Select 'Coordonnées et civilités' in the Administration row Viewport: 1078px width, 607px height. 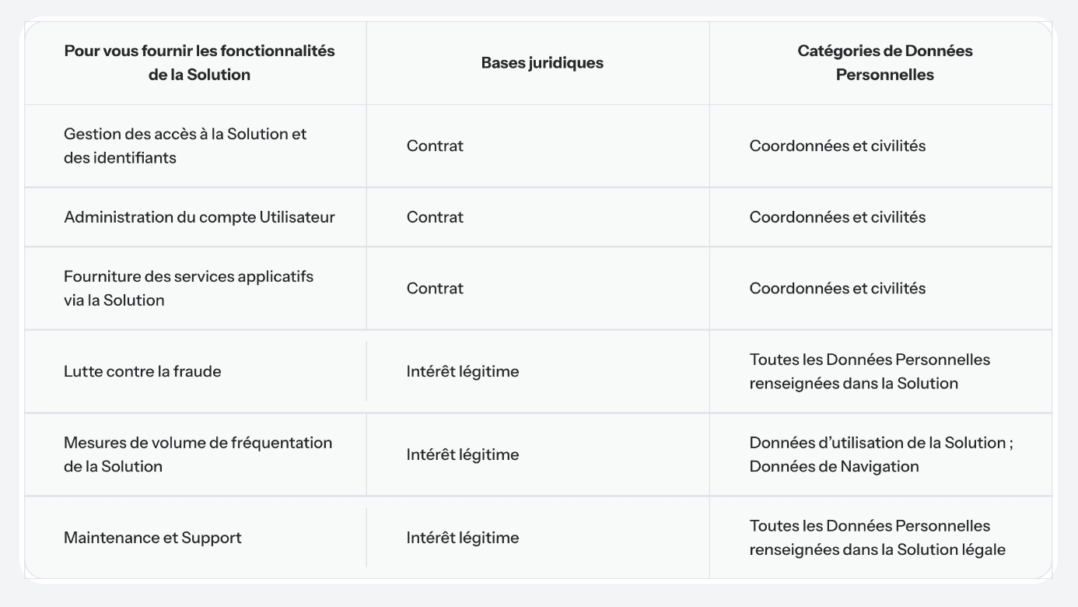(838, 217)
